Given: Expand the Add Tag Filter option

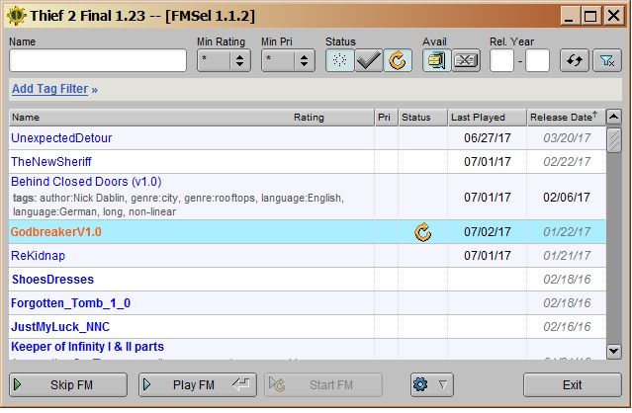Looking at the screenshot, I should coord(54,89).
